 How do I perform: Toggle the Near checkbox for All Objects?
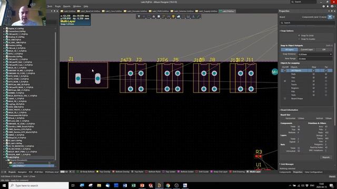[314, 70]
